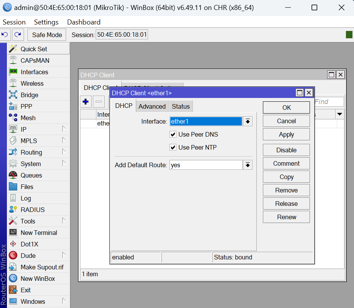Open Interfaces card icon in sidebar
Screen dimensions: 354x308
tap(13, 72)
